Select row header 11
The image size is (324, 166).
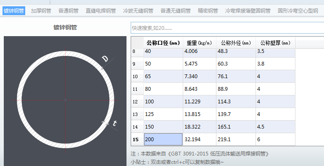[137, 89]
